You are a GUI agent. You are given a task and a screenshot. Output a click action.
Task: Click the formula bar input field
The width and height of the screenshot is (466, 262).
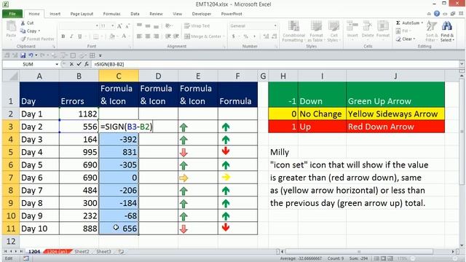[x=275, y=64]
